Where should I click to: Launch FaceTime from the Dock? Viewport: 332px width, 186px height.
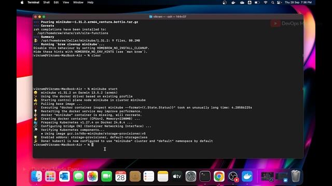[x=106, y=176]
